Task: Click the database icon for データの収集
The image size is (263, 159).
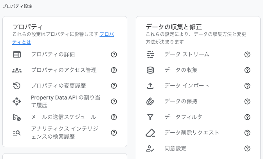Action: 150,70
